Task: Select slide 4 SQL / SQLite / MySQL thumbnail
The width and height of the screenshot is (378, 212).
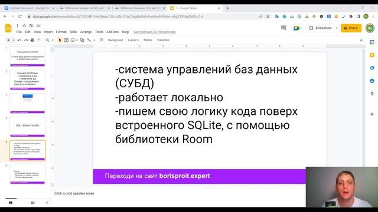Action: tap(28, 127)
